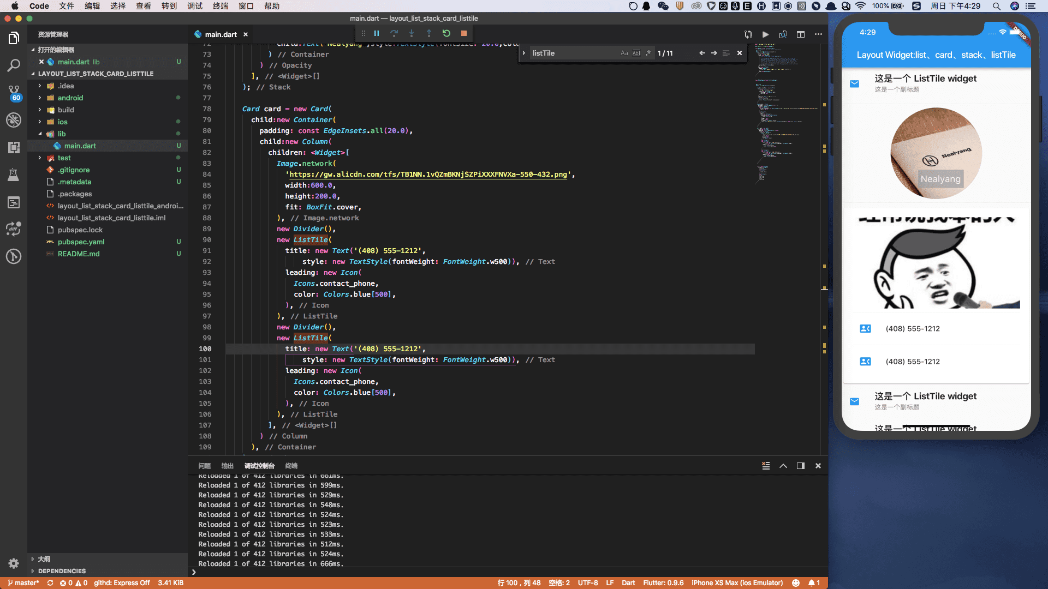Open the Search view in activity bar
Screen dimensions: 1048x589
coord(14,65)
